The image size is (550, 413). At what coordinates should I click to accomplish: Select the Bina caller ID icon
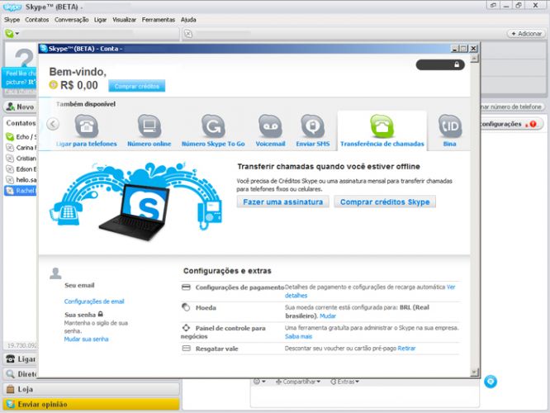pyautogui.click(x=450, y=126)
